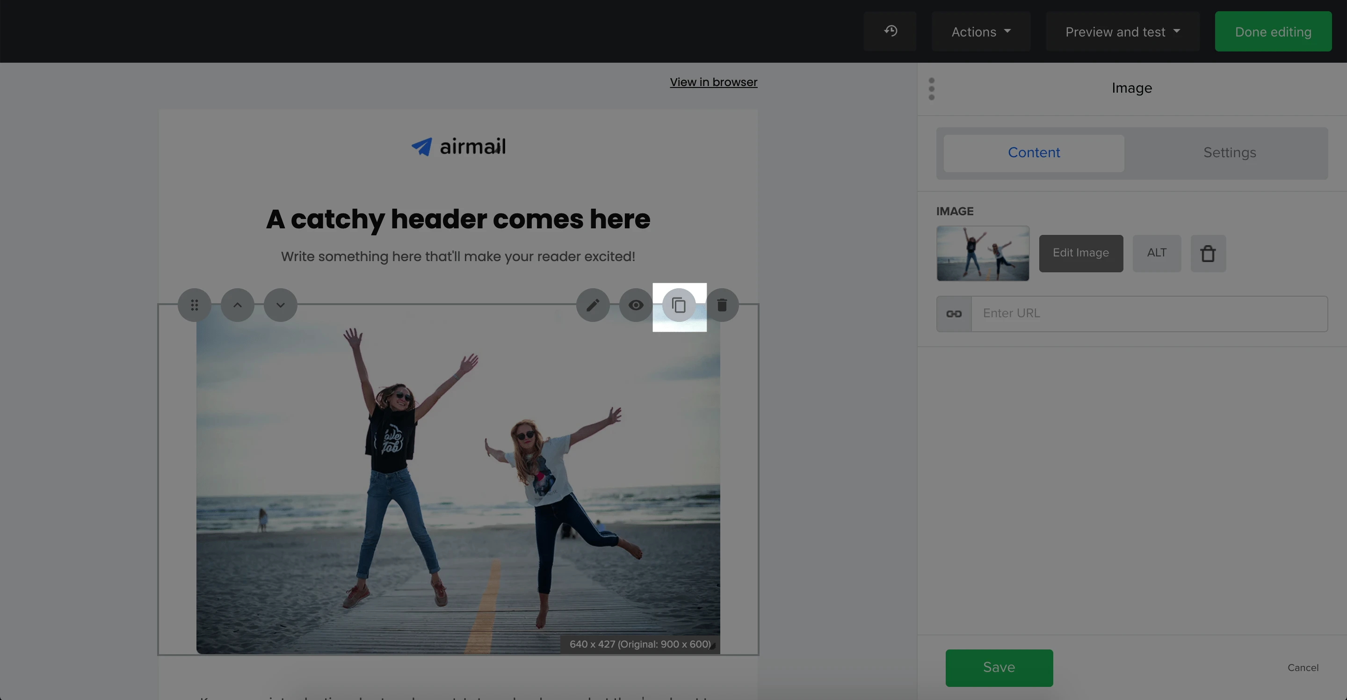Move image block down with chevron
The height and width of the screenshot is (700, 1347).
pos(280,305)
